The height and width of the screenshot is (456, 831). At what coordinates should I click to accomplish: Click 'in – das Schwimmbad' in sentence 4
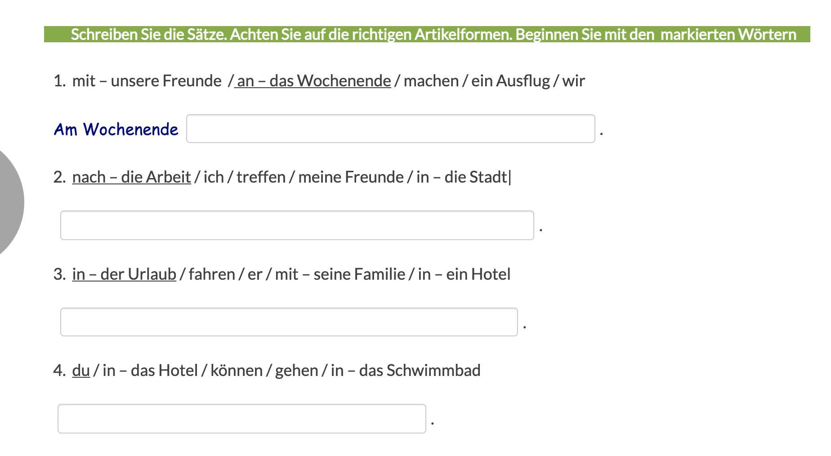pyautogui.click(x=406, y=371)
